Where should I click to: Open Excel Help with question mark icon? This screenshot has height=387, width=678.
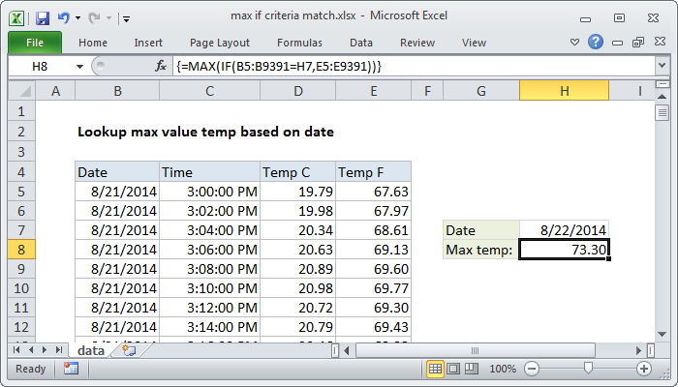(596, 42)
